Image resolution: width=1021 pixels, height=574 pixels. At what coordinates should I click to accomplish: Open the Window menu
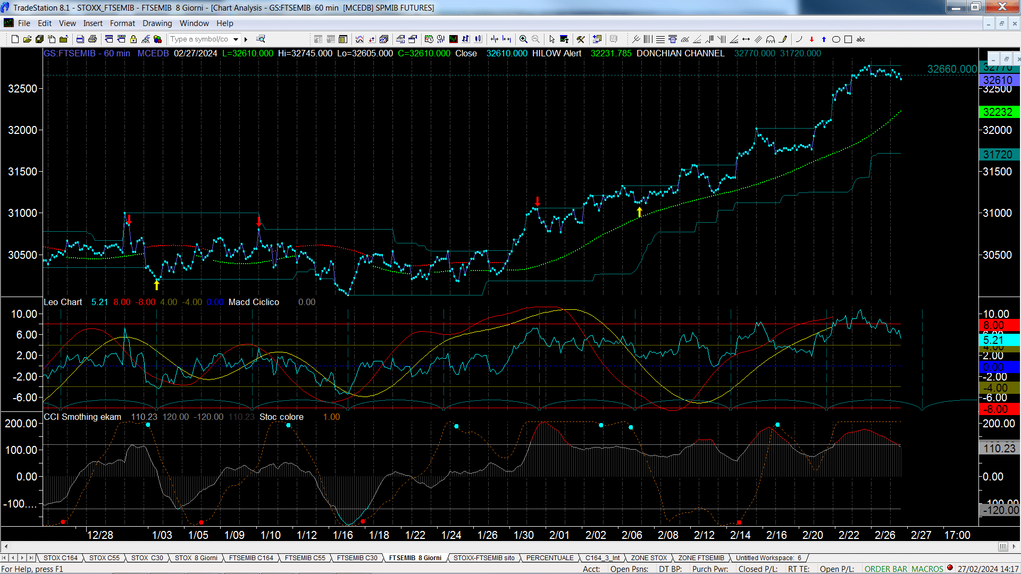[194, 23]
